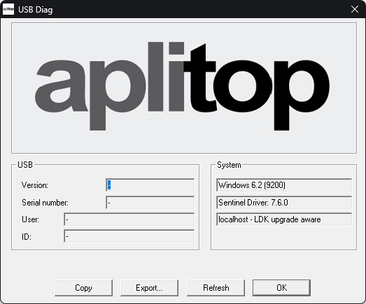Click the System group heading
The image size is (366, 304).
point(229,165)
